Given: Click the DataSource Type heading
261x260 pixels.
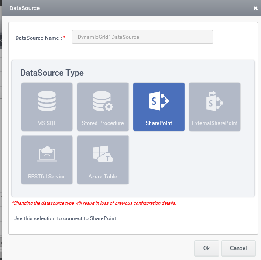Looking at the screenshot, I should pyautogui.click(x=52, y=73).
